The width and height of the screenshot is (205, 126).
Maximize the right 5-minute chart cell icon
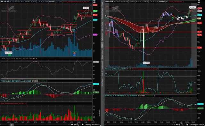[199, 2]
